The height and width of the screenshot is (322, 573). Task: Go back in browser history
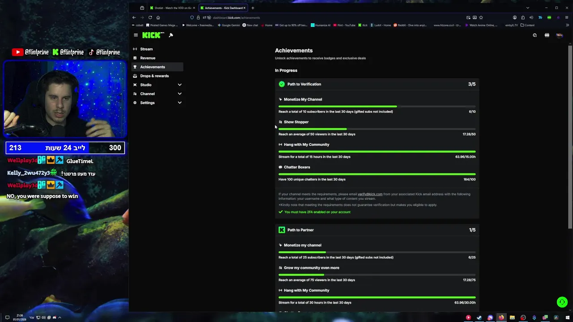134,17
